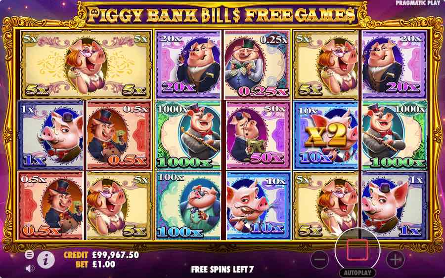Click the Autoplay button
The width and height of the screenshot is (445, 278).
click(x=357, y=273)
